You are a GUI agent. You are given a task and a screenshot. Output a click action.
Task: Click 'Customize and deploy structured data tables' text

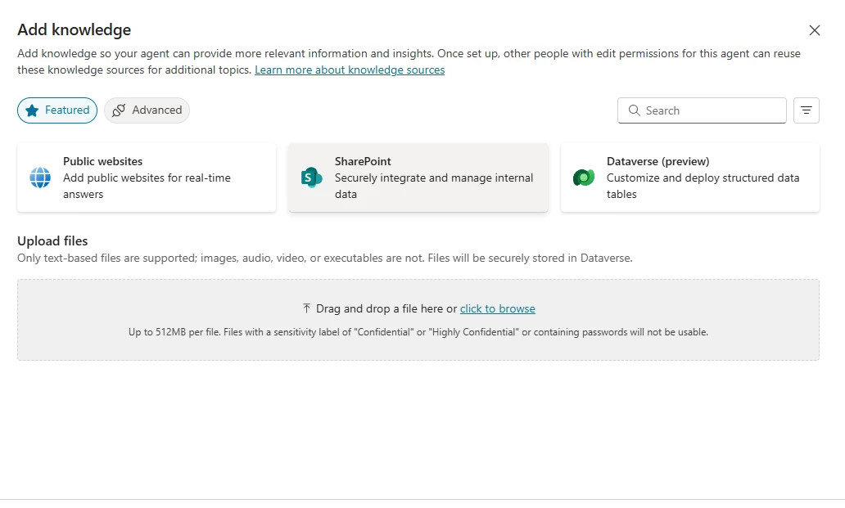(x=703, y=186)
